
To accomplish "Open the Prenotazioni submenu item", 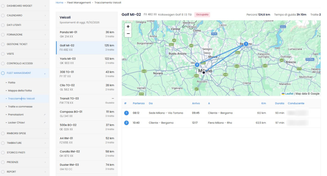I will (16, 115).
